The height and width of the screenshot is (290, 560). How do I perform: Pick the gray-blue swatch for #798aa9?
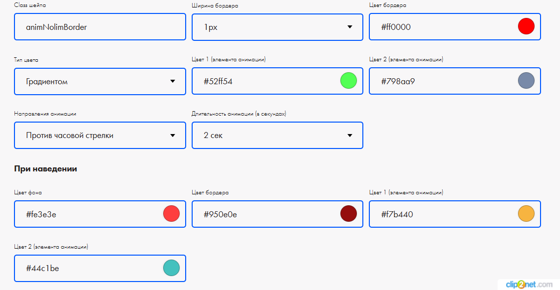coord(526,81)
